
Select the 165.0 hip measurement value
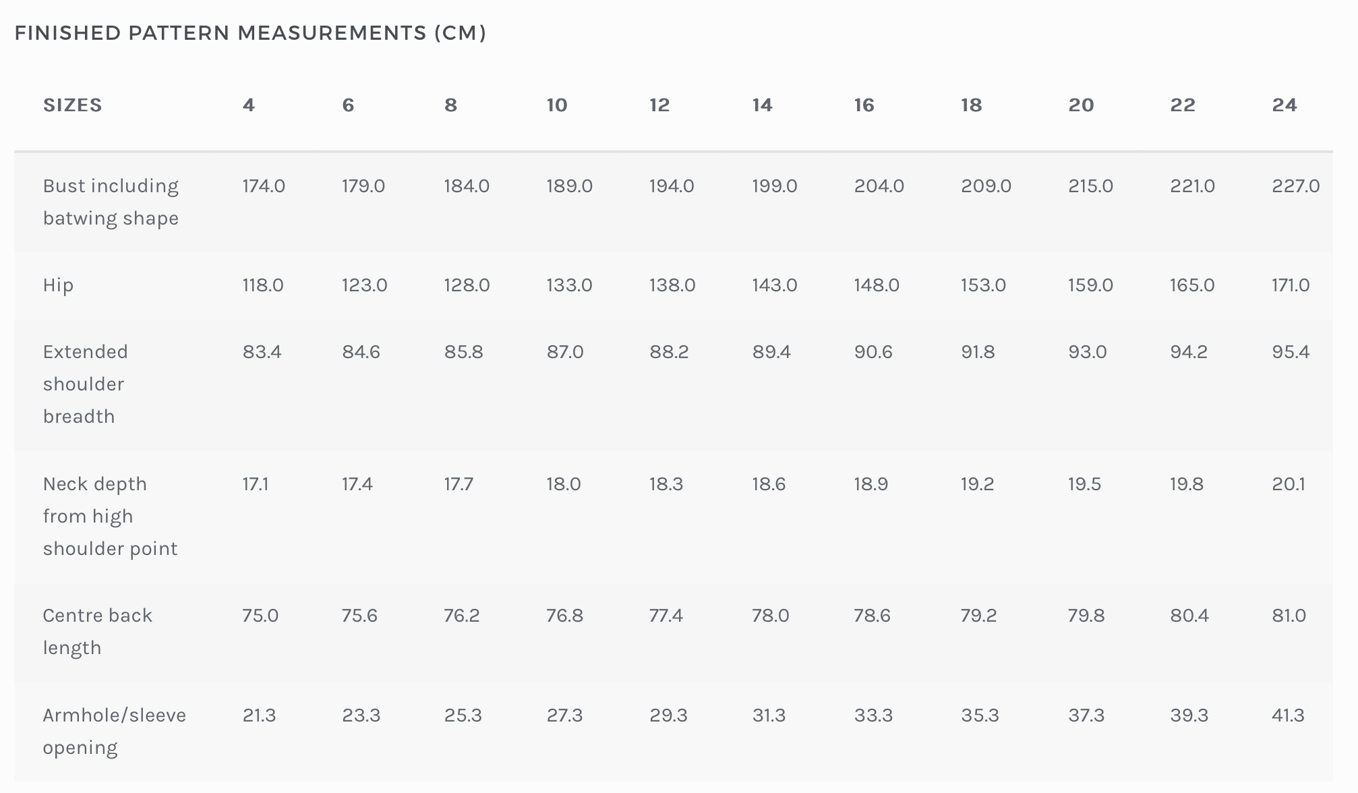pyautogui.click(x=1192, y=285)
